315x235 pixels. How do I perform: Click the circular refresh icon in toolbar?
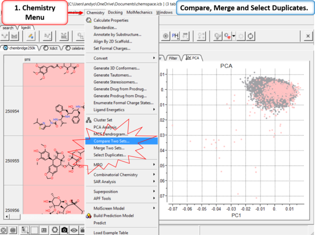coord(250,36)
